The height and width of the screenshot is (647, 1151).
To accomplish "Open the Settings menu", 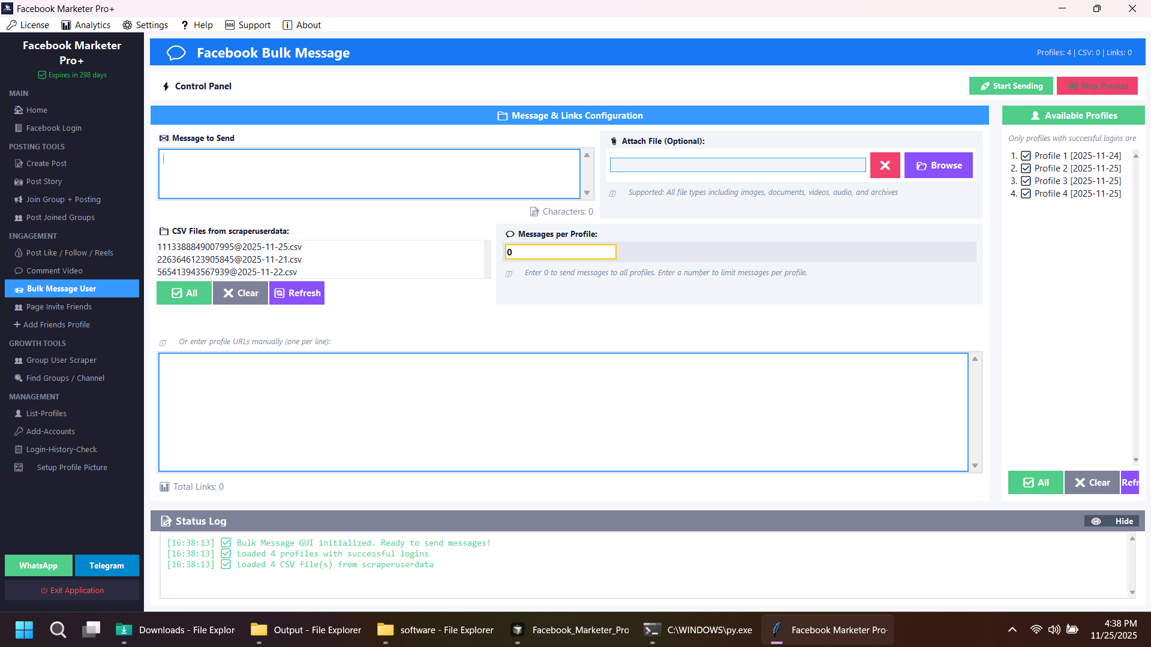I will (145, 25).
